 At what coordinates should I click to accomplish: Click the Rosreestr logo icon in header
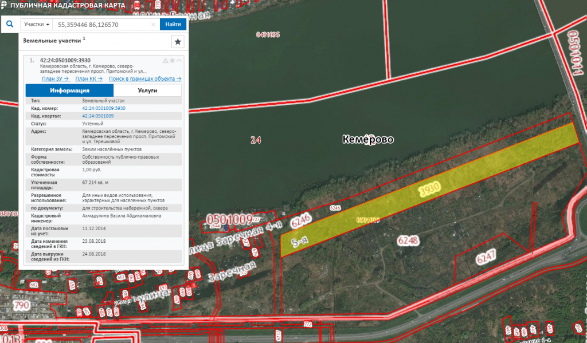point(5,5)
